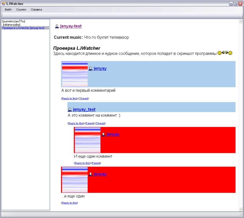244x218 pixels.
Task: Click the beer-toasting smiley emoticons
Action: tap(225, 53)
